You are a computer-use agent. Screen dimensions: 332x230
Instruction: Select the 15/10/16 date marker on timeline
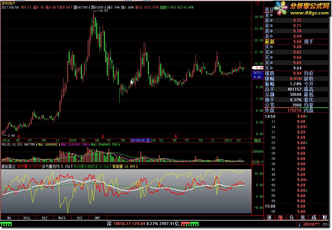[x=140, y=141]
